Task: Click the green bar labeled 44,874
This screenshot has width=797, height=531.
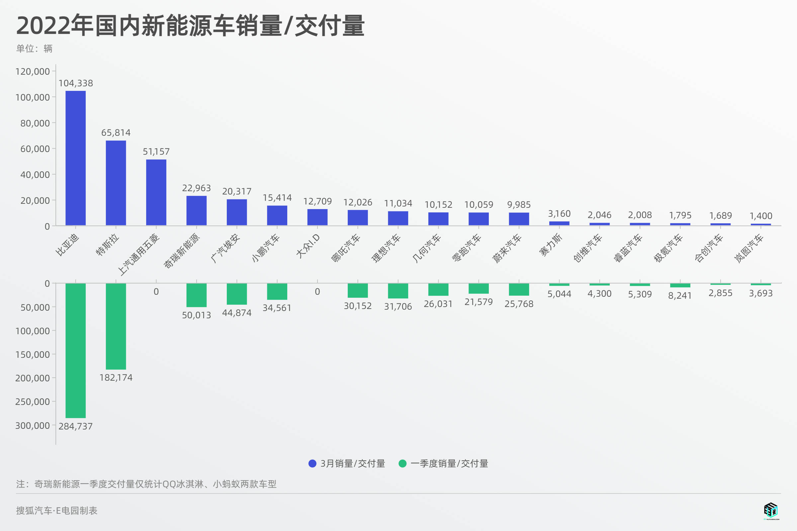Action: [x=237, y=294]
